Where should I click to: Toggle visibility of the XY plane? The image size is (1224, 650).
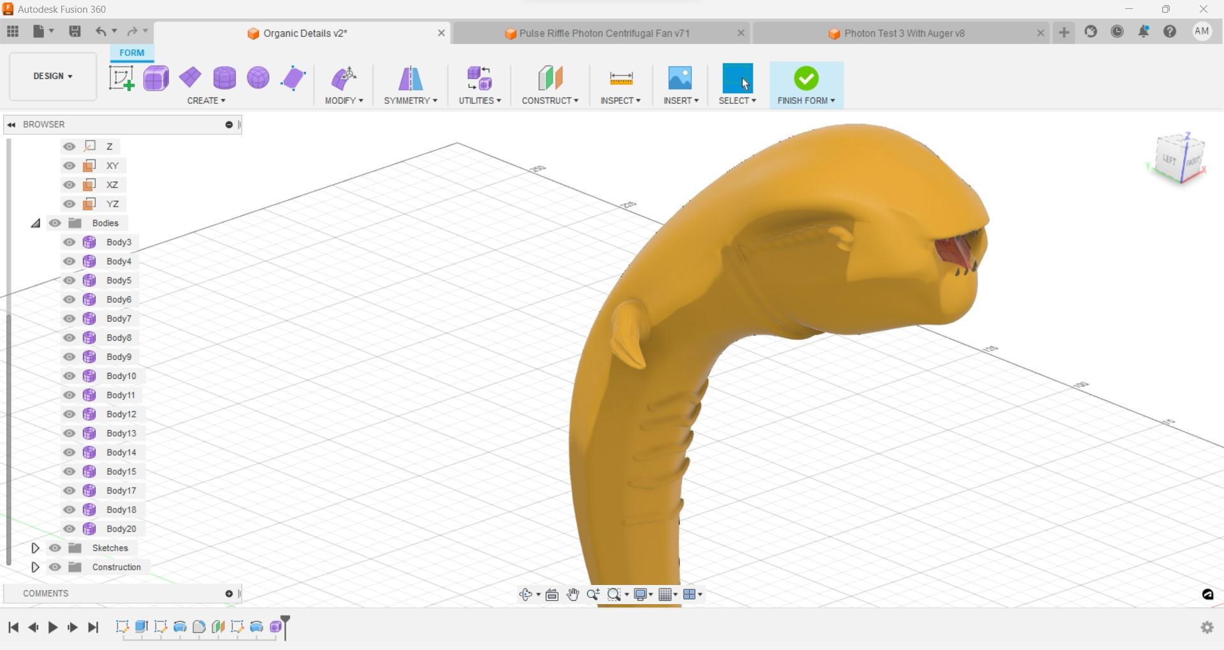[x=69, y=166]
